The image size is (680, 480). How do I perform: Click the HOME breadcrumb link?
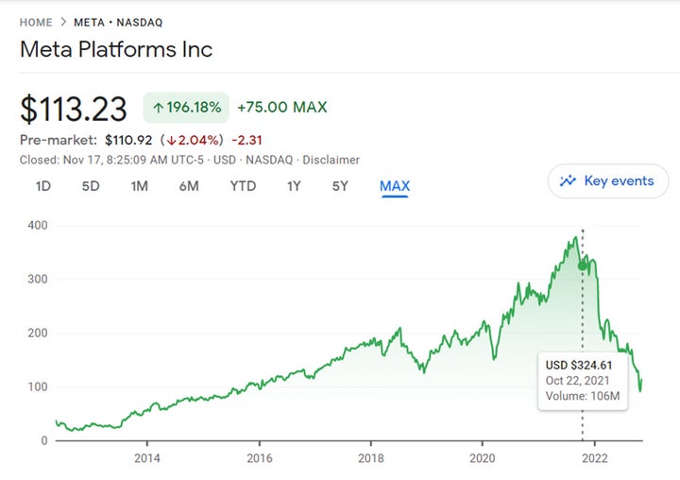point(36,22)
